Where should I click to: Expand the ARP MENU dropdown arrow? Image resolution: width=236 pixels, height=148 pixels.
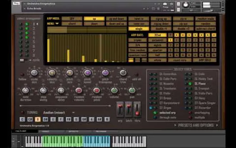(57, 24)
